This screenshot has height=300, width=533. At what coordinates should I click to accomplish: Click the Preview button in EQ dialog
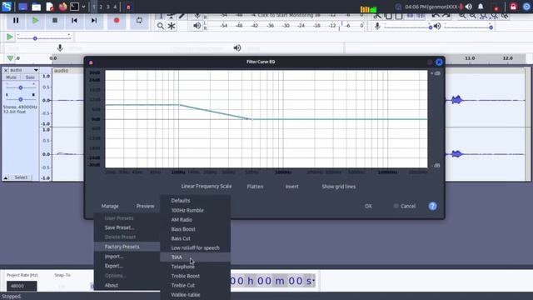[x=145, y=206]
